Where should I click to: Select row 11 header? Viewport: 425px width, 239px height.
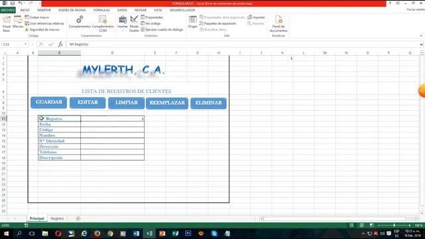pyautogui.click(x=3, y=118)
